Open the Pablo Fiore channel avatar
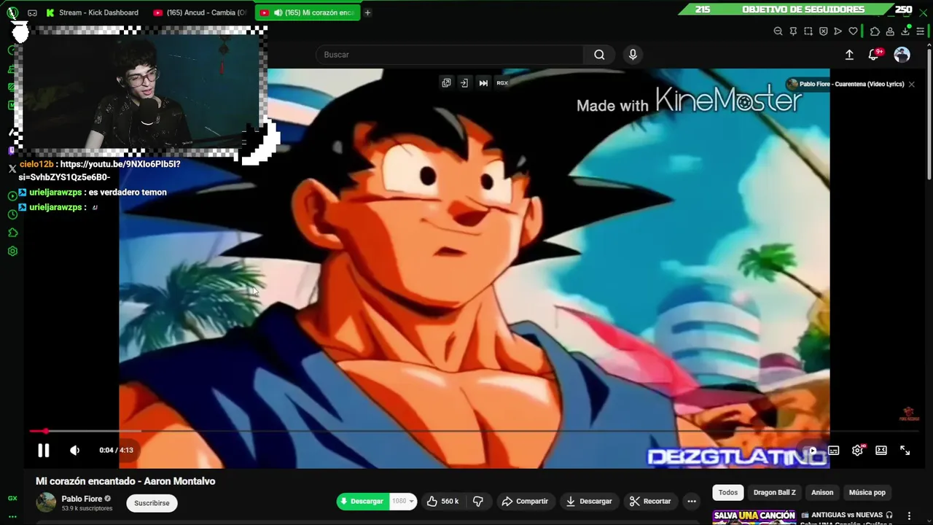This screenshot has height=525, width=933. pos(46,502)
